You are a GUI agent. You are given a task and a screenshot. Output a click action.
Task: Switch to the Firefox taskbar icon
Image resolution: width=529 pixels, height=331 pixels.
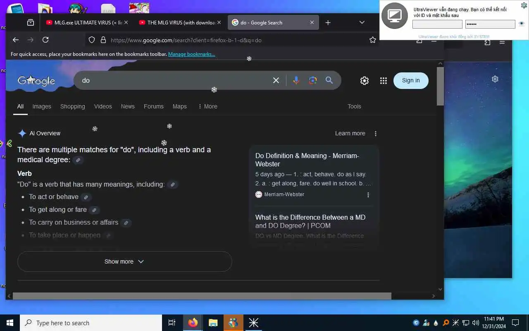pyautogui.click(x=193, y=323)
